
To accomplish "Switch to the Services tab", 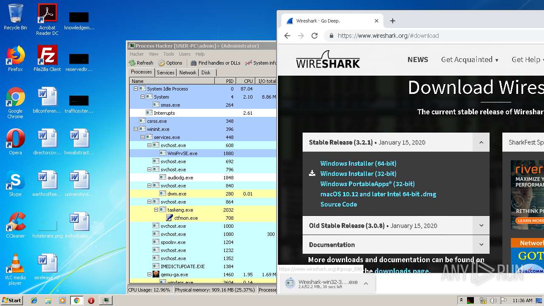I will click(166, 73).
